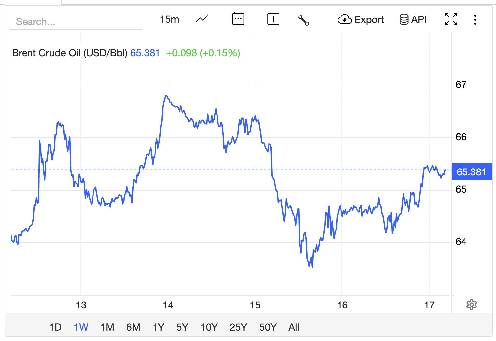Open the 15m interval selector
496x341 pixels.
169,20
